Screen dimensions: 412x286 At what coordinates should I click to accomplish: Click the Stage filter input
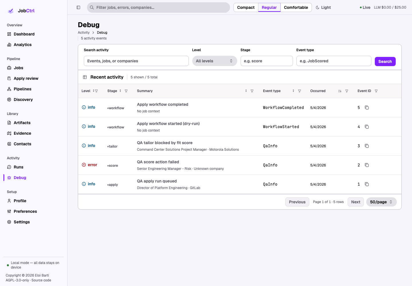click(267, 61)
